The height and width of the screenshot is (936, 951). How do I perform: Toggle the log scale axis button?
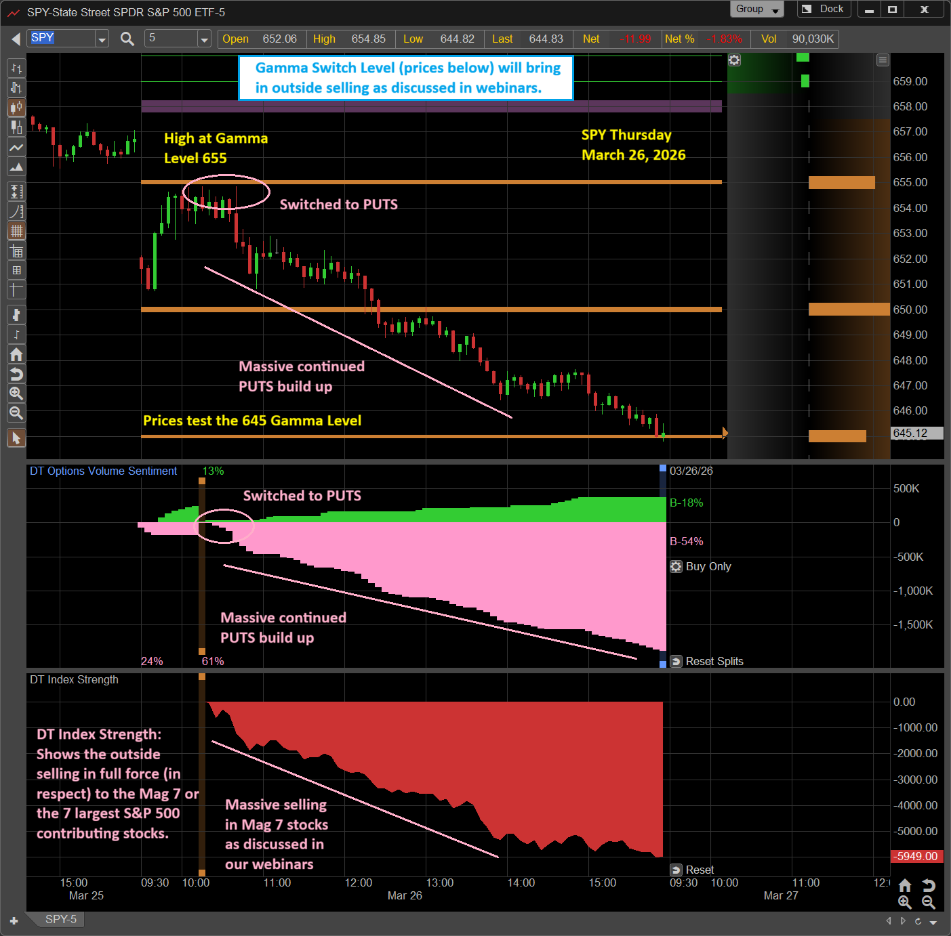(x=16, y=211)
